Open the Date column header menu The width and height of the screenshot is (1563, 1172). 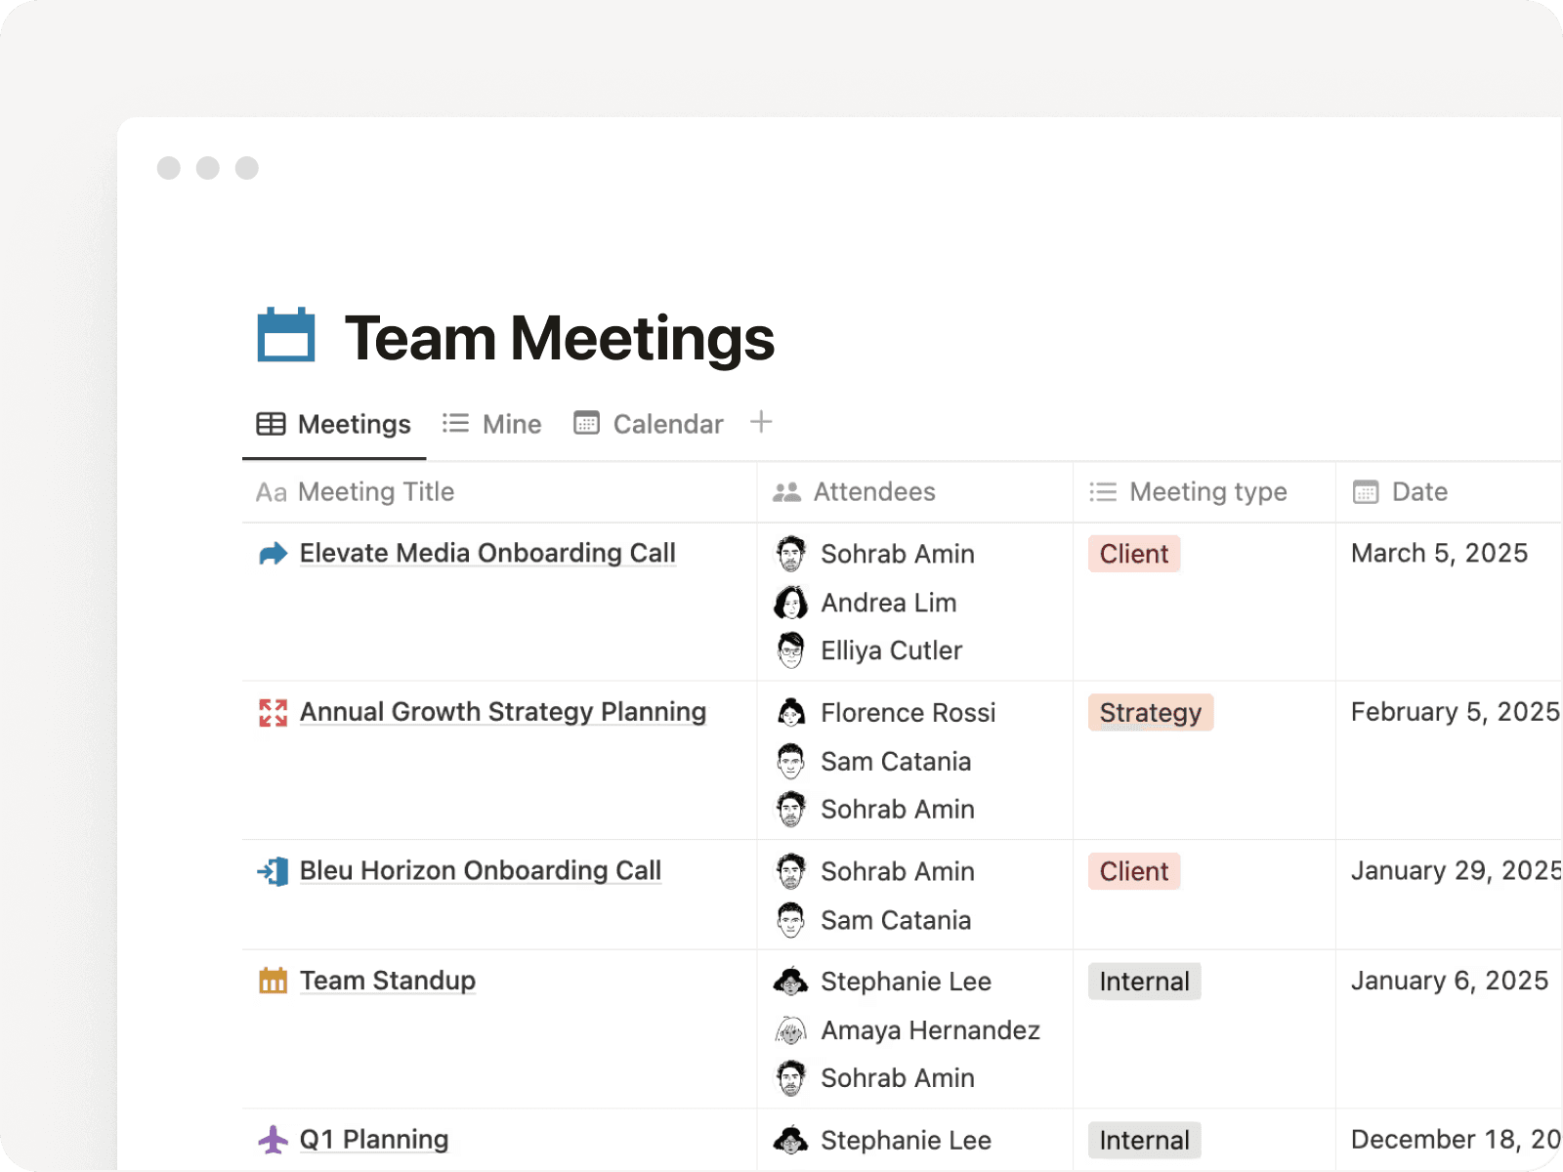click(x=1418, y=492)
